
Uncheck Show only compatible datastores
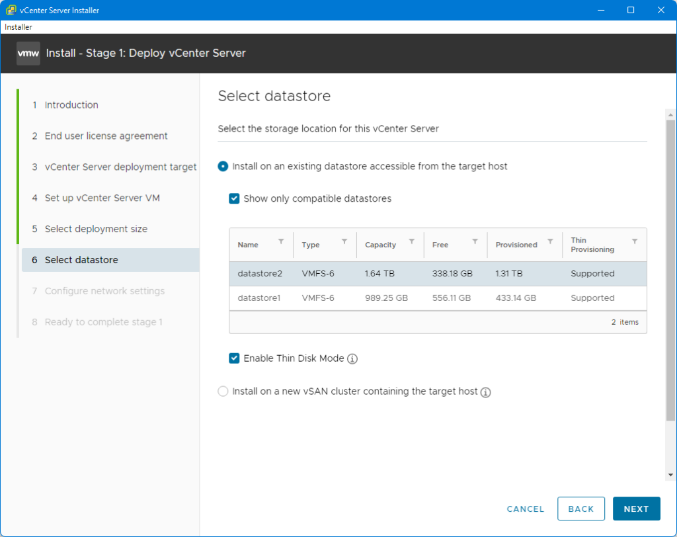[234, 198]
